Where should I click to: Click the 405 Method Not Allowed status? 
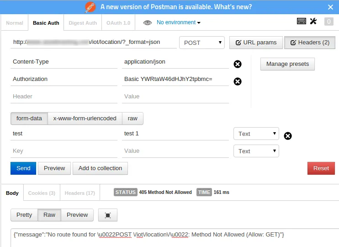(x=165, y=192)
